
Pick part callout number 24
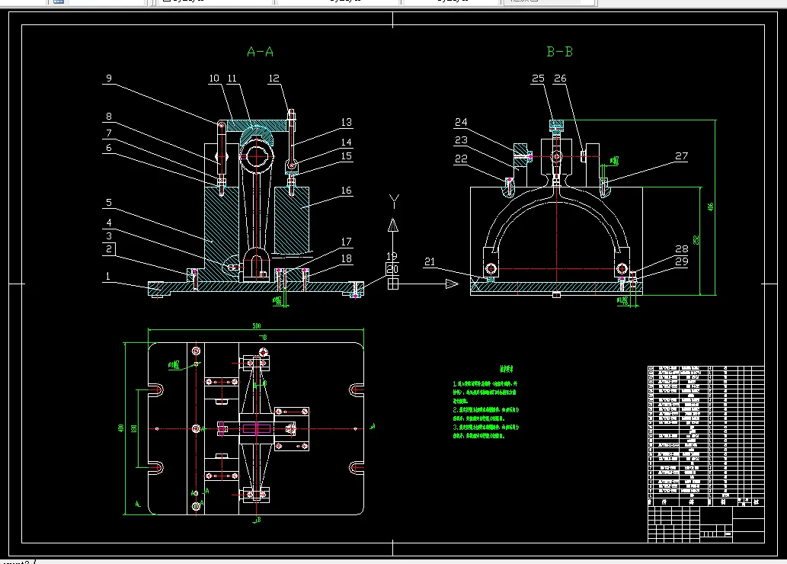tap(461, 122)
